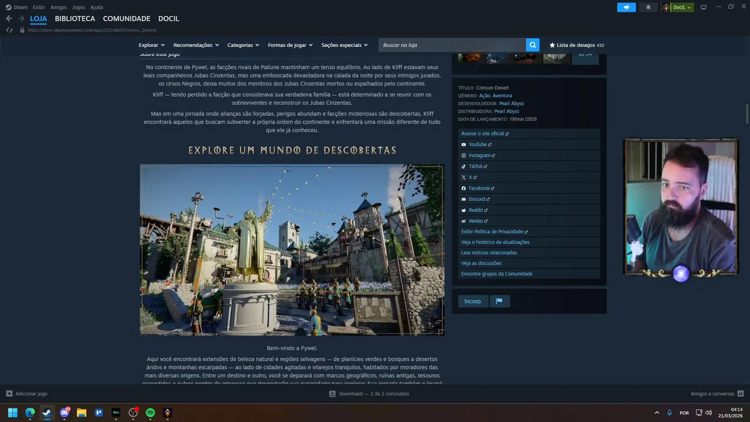Viewport: 750px width, 422px height.
Task: Click Veja as discussões
Action: pos(529,263)
